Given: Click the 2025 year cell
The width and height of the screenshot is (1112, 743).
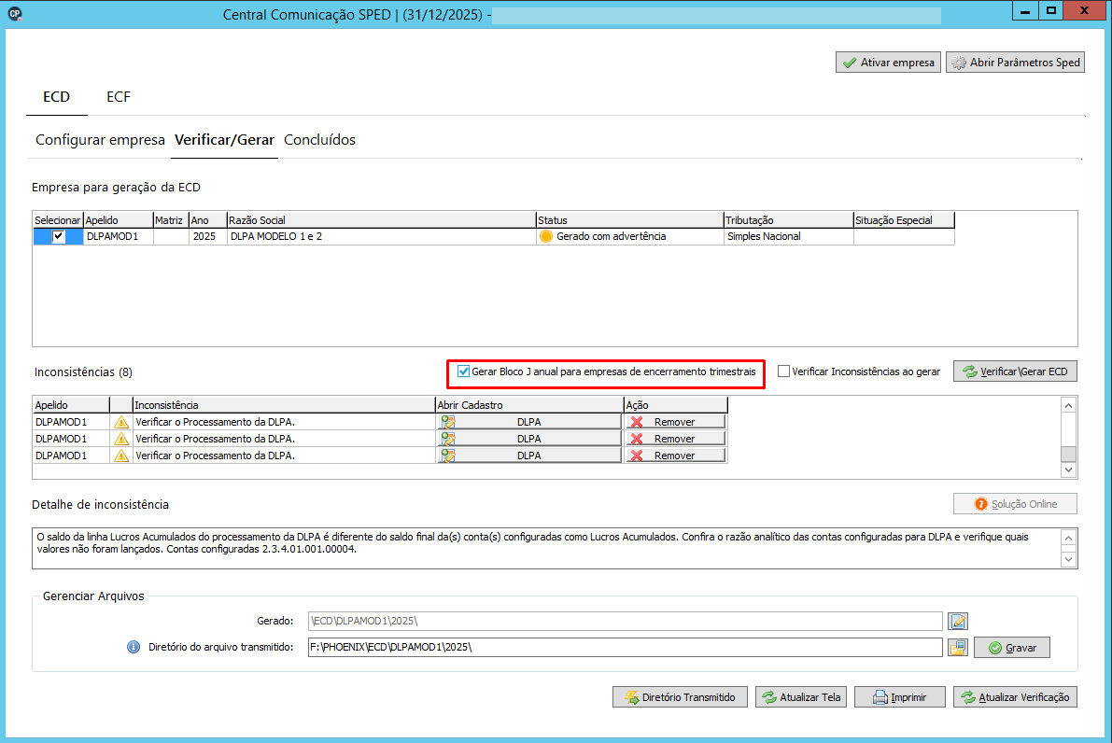Looking at the screenshot, I should [207, 237].
